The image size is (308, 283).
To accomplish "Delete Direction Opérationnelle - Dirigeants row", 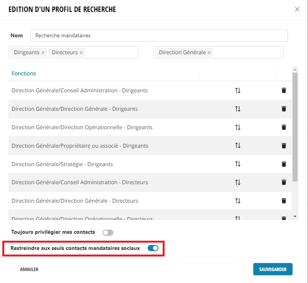I will [x=284, y=127].
